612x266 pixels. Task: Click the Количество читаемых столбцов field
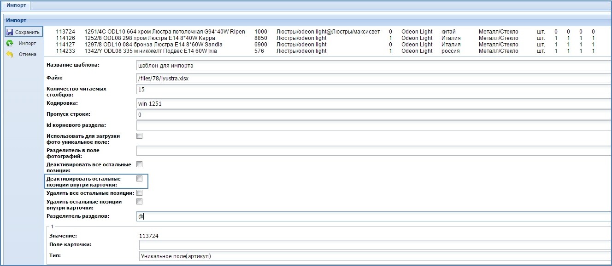click(x=373, y=90)
